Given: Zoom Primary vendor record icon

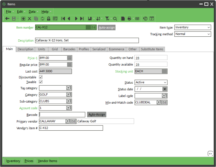Looking at the screenshot, I should 73,121.
